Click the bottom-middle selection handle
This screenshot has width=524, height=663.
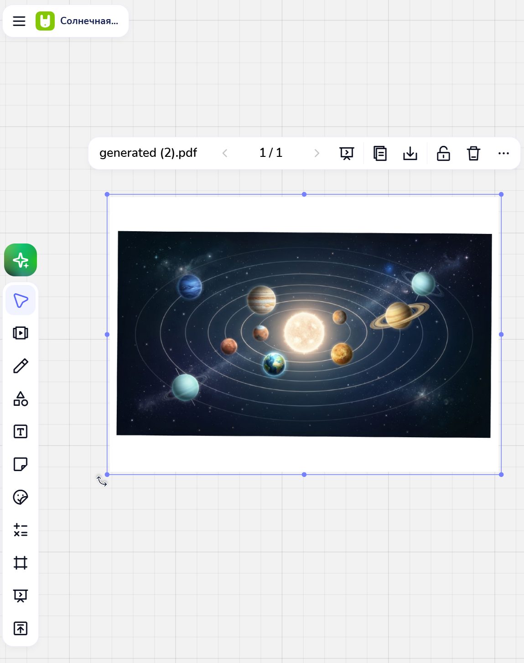click(x=304, y=475)
